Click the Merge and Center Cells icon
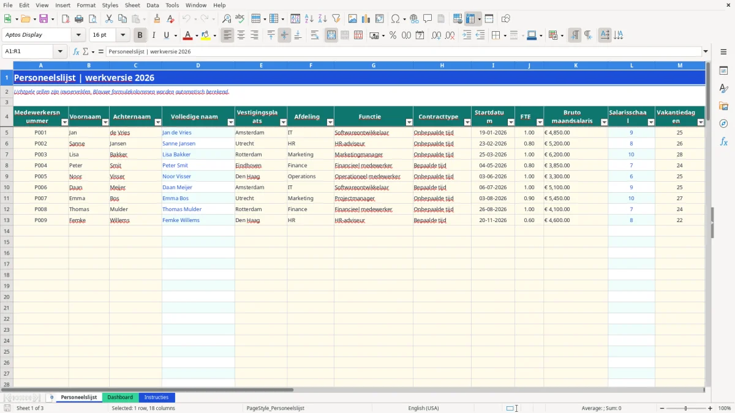The height and width of the screenshot is (413, 735). pyautogui.click(x=331, y=35)
